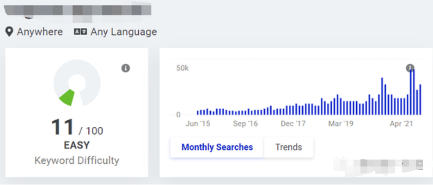Click the 50k y-axis label
Viewport: 433px width, 185px height.
pos(182,68)
